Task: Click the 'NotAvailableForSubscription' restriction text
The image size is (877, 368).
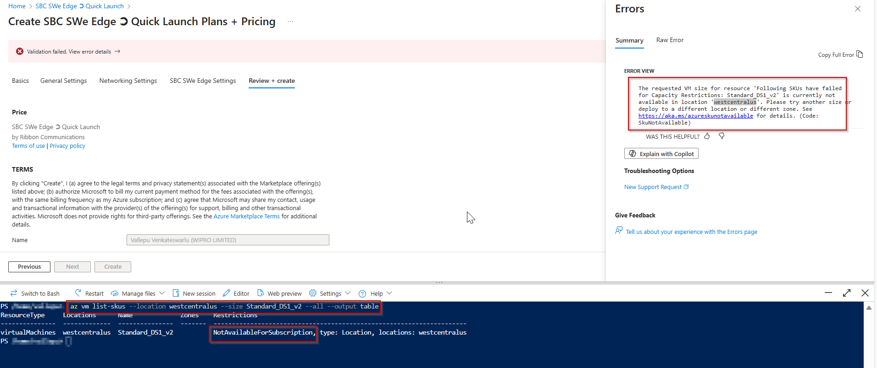Action: (263, 333)
